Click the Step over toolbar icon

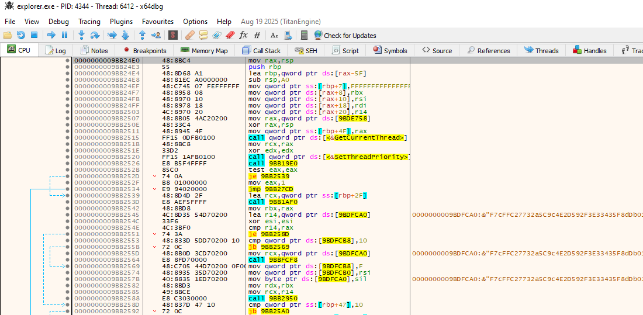click(95, 35)
